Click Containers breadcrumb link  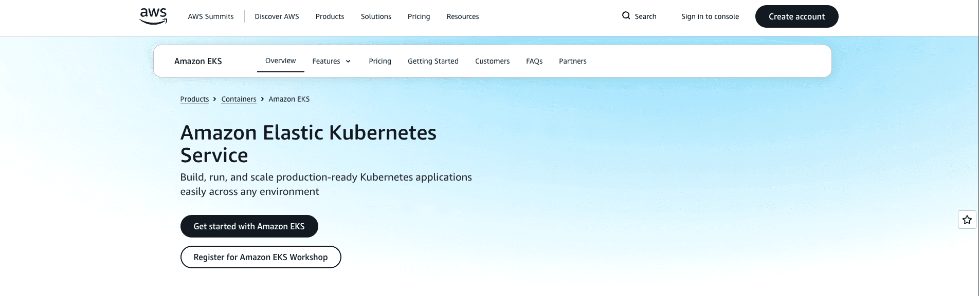coord(239,99)
